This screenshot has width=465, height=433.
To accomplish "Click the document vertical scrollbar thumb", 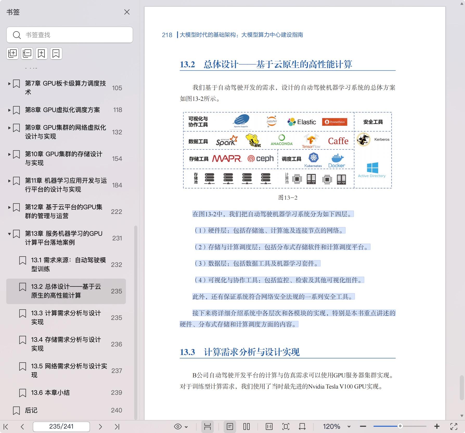I will click(462, 387).
